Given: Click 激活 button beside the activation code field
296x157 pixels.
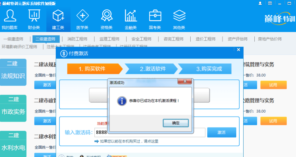Looking at the screenshot, I should [x=221, y=132].
